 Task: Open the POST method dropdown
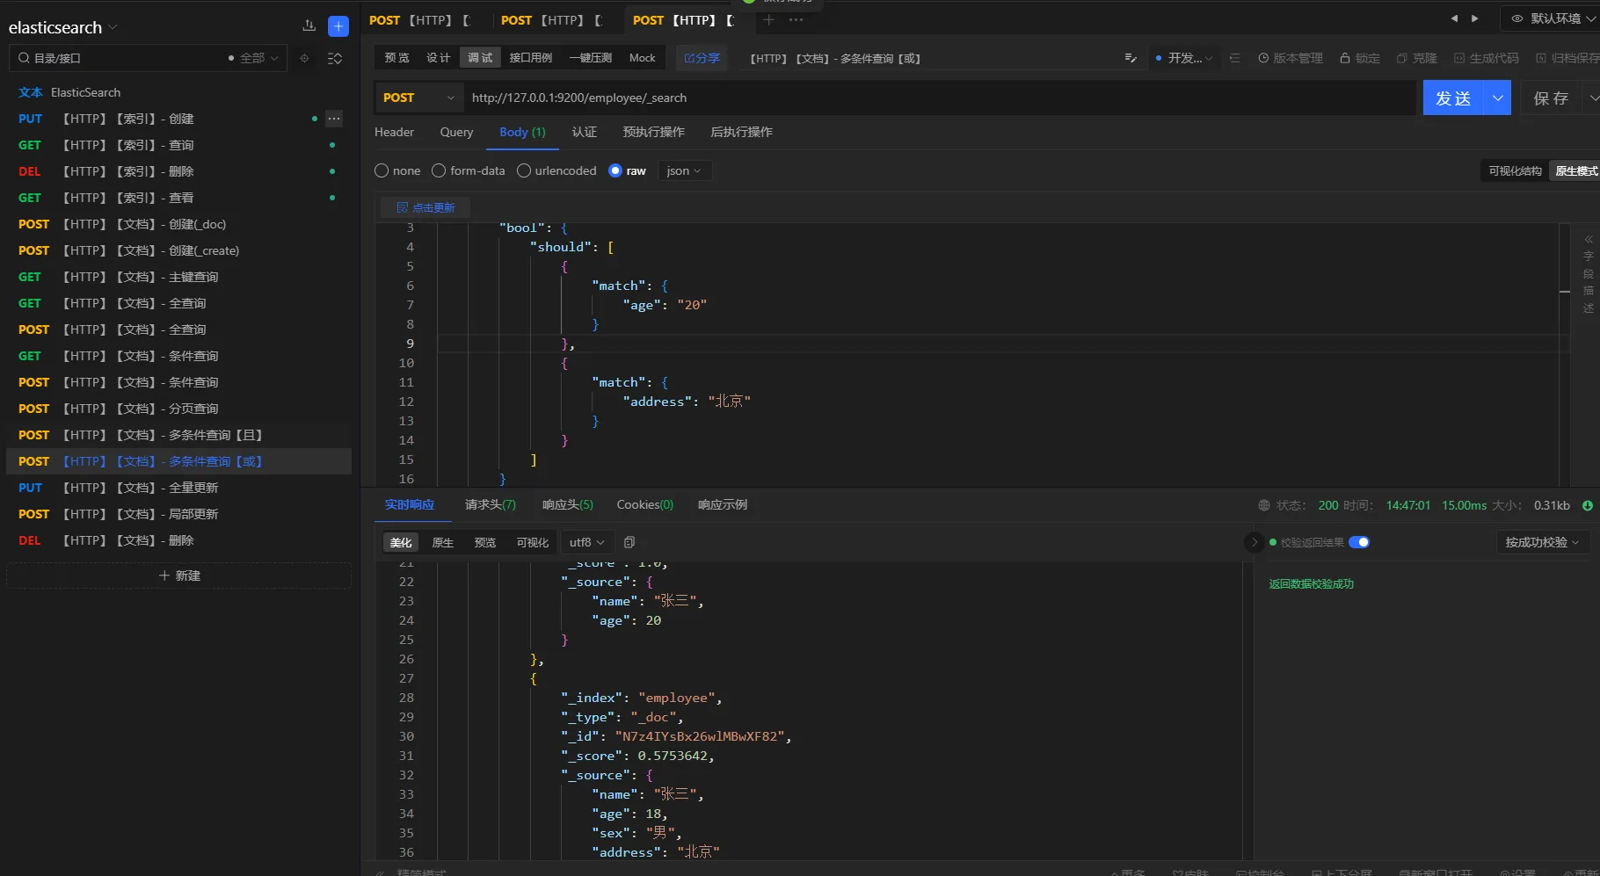point(419,98)
